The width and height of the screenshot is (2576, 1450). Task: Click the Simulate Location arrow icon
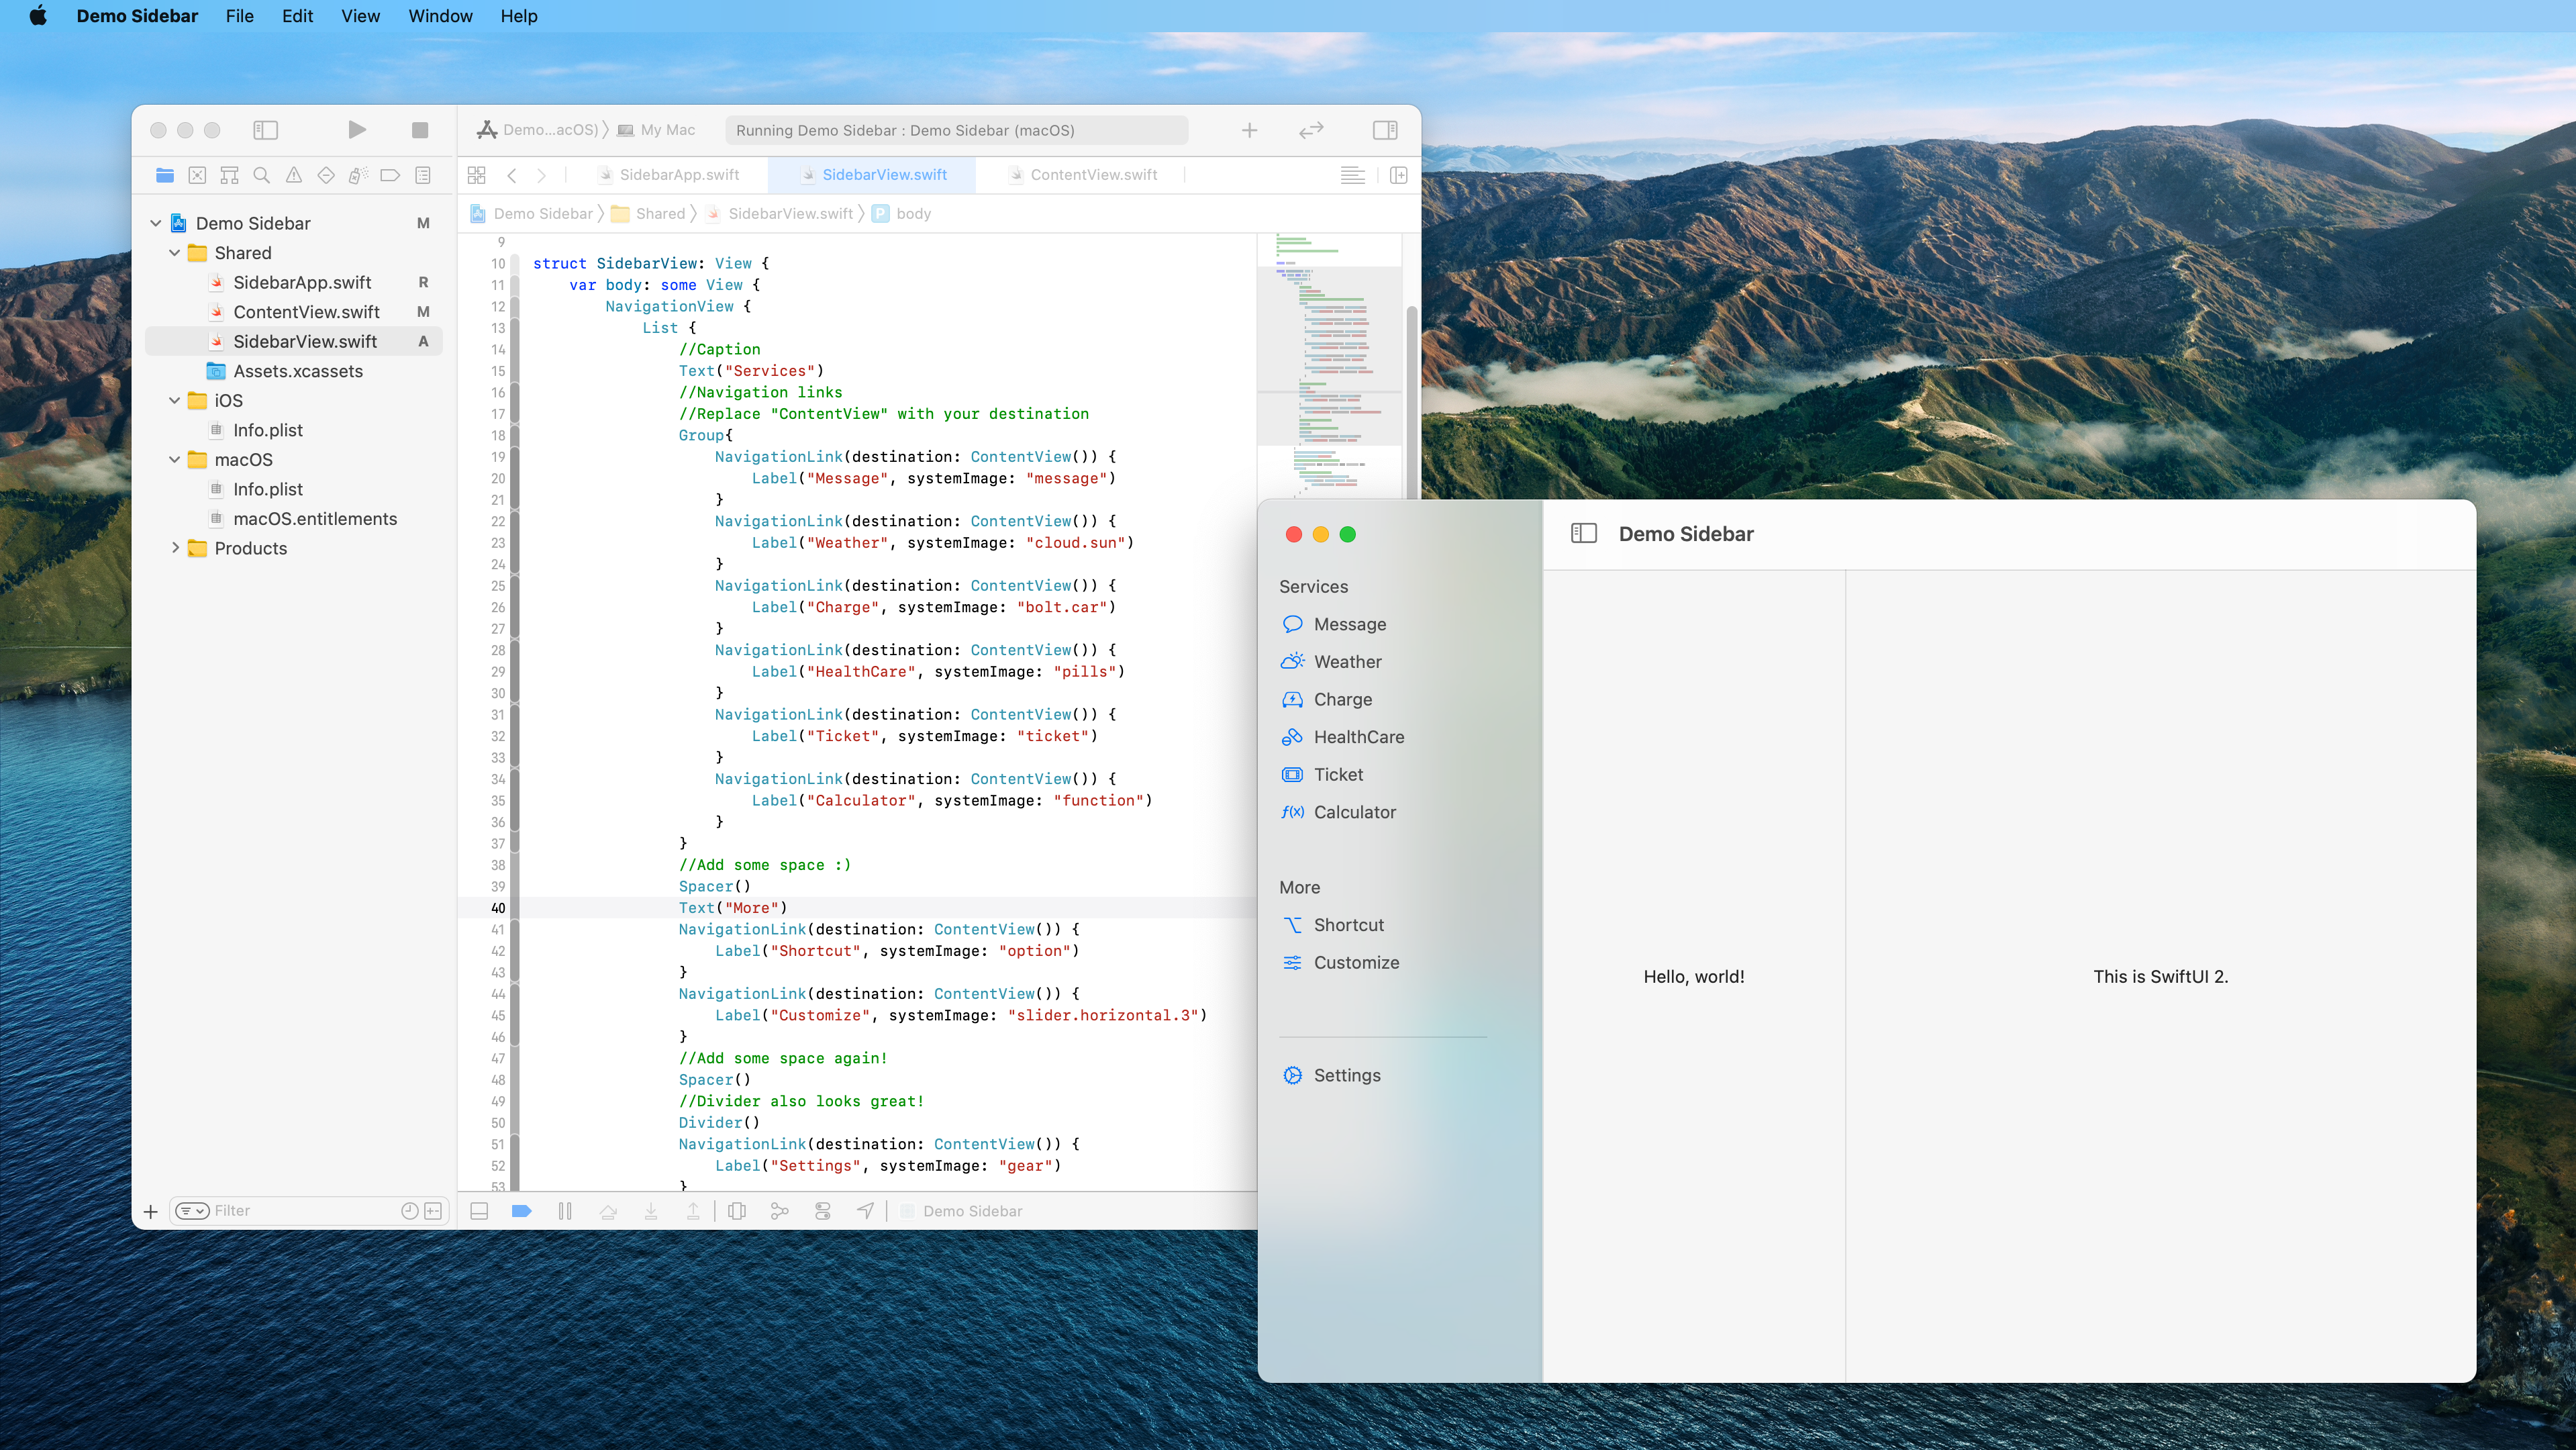click(x=865, y=1211)
